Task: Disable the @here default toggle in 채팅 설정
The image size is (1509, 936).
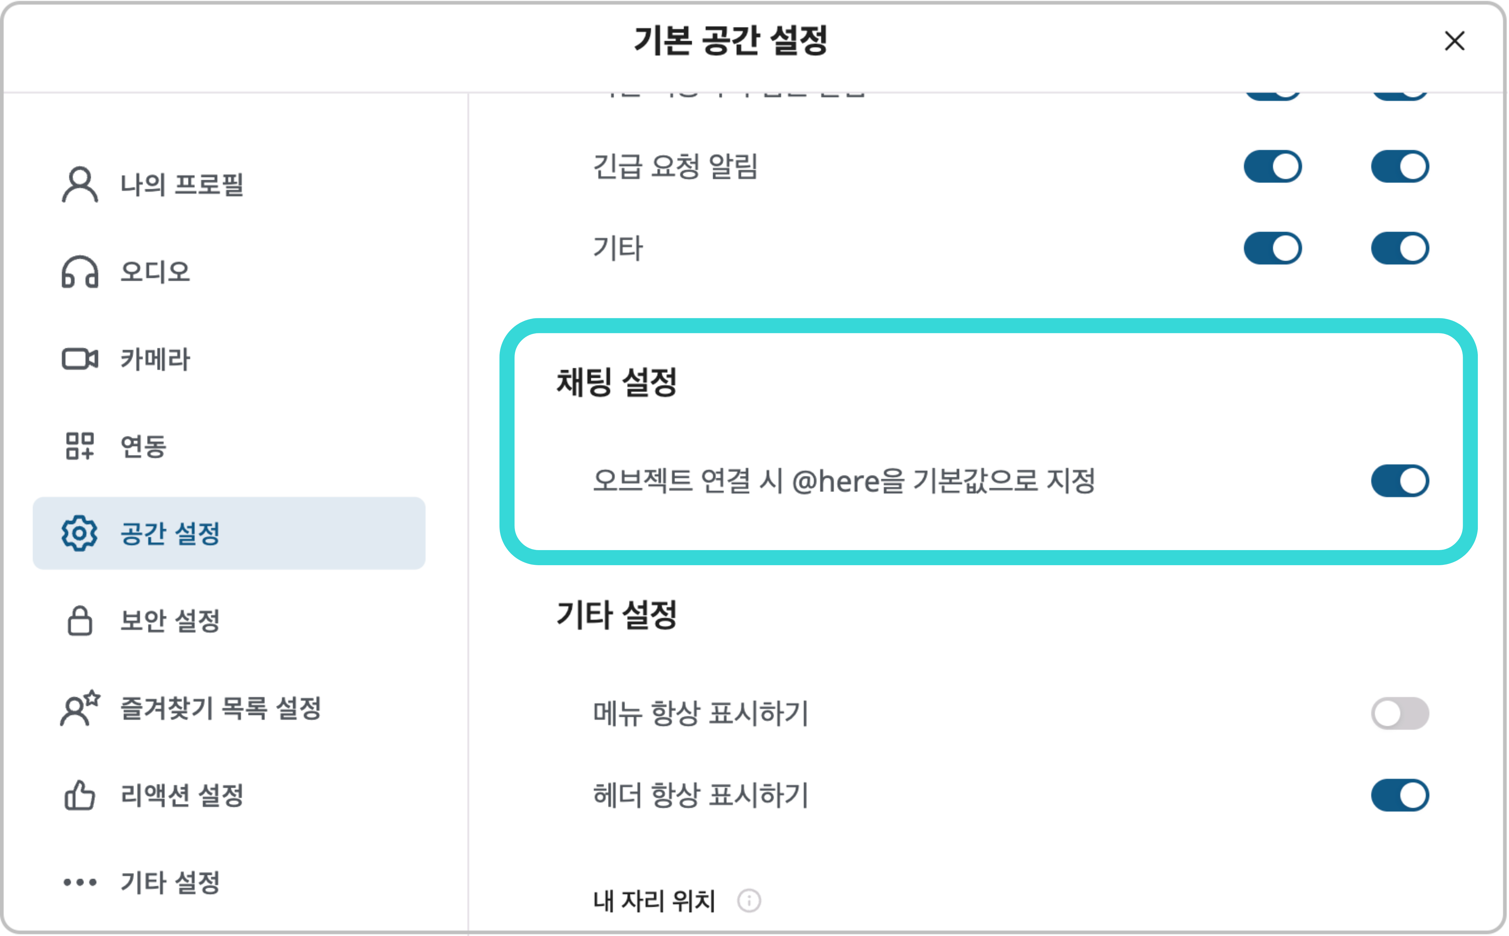Action: coord(1401,481)
